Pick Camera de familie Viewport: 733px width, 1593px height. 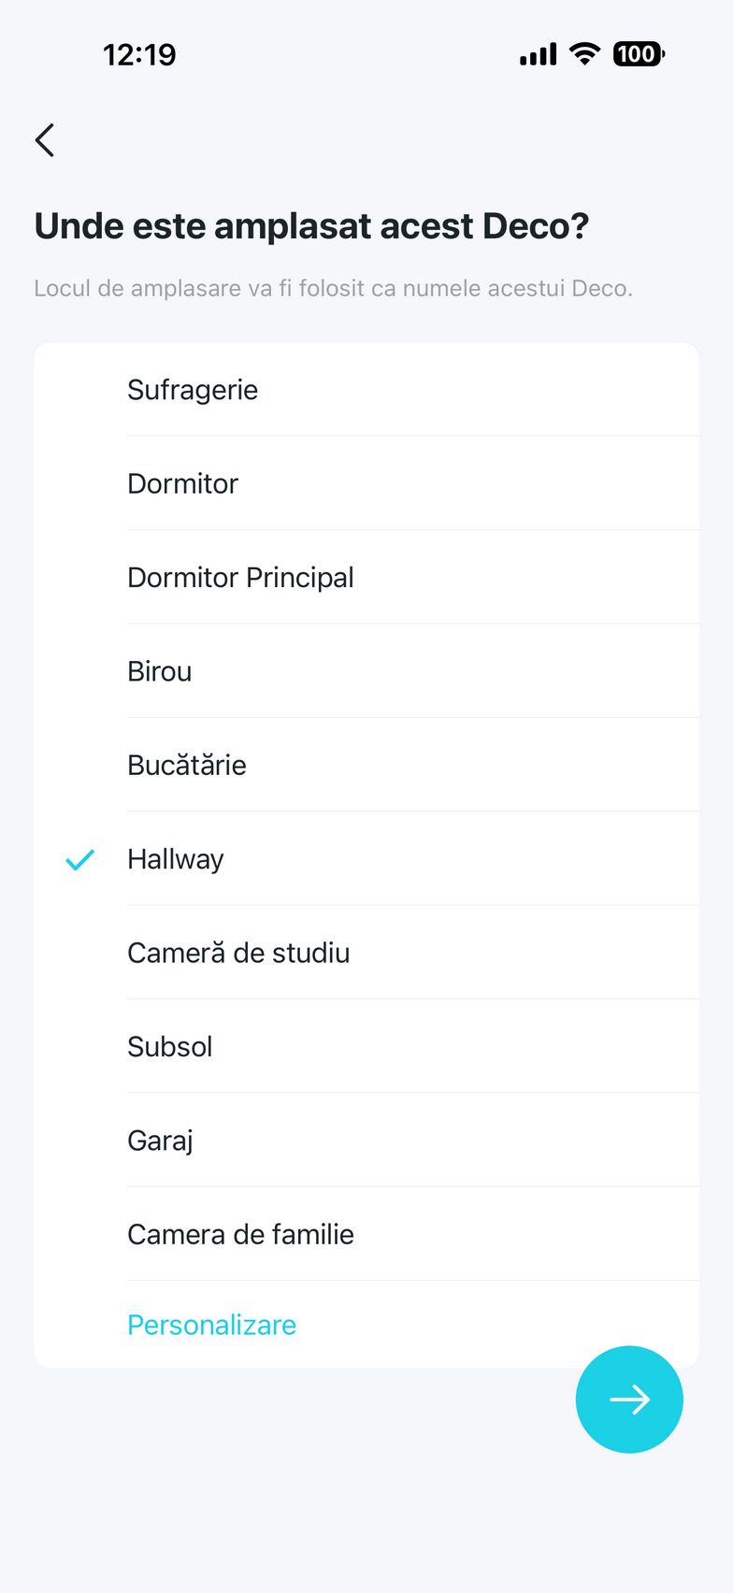point(240,1234)
